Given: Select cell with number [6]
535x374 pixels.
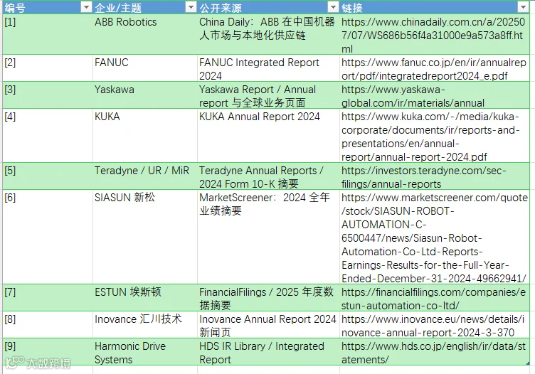Looking at the screenshot, I should click(48, 237).
